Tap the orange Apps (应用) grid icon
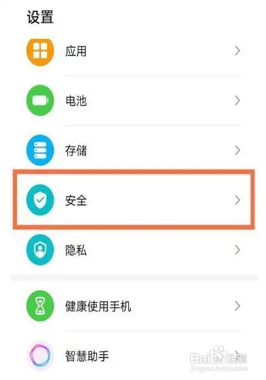The height and width of the screenshot is (380, 266). 40,51
